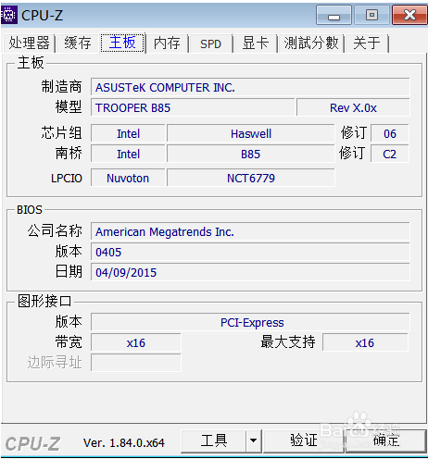Screen dimensions: 428x459
Task: Select the 主板 tab
Action: (x=122, y=43)
